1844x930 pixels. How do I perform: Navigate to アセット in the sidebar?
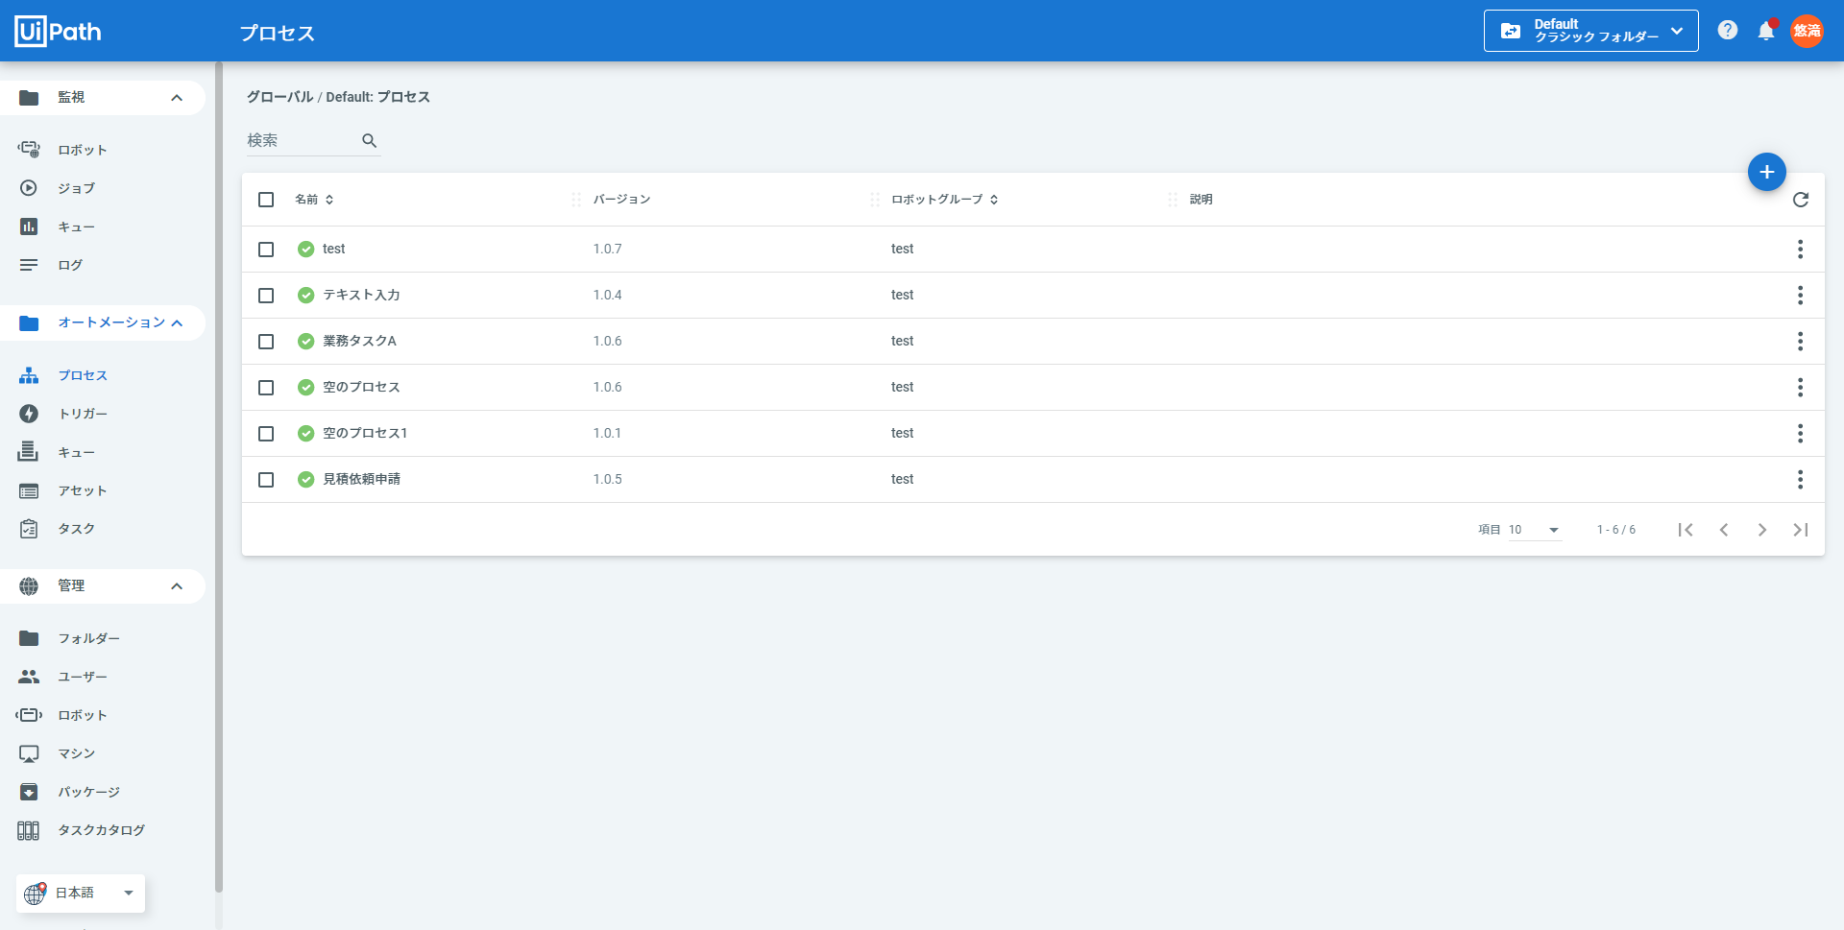82,490
